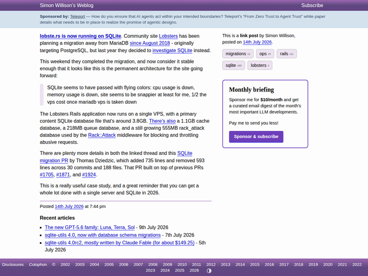Follow the 'since August 2018' link
Image resolution: width=368 pixels, height=276 pixels.
pyautogui.click(x=150, y=43)
